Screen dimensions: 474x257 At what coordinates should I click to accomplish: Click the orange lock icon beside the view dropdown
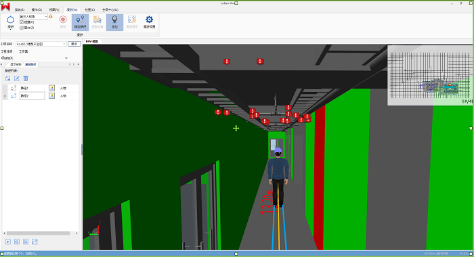click(x=51, y=16)
